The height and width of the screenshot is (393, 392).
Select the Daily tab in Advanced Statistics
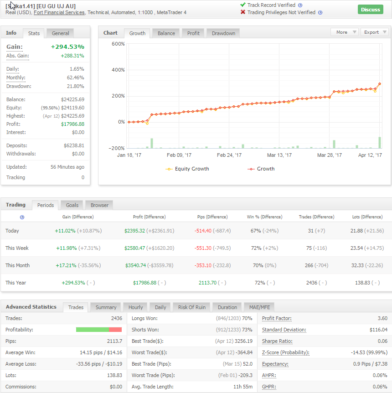(160, 307)
